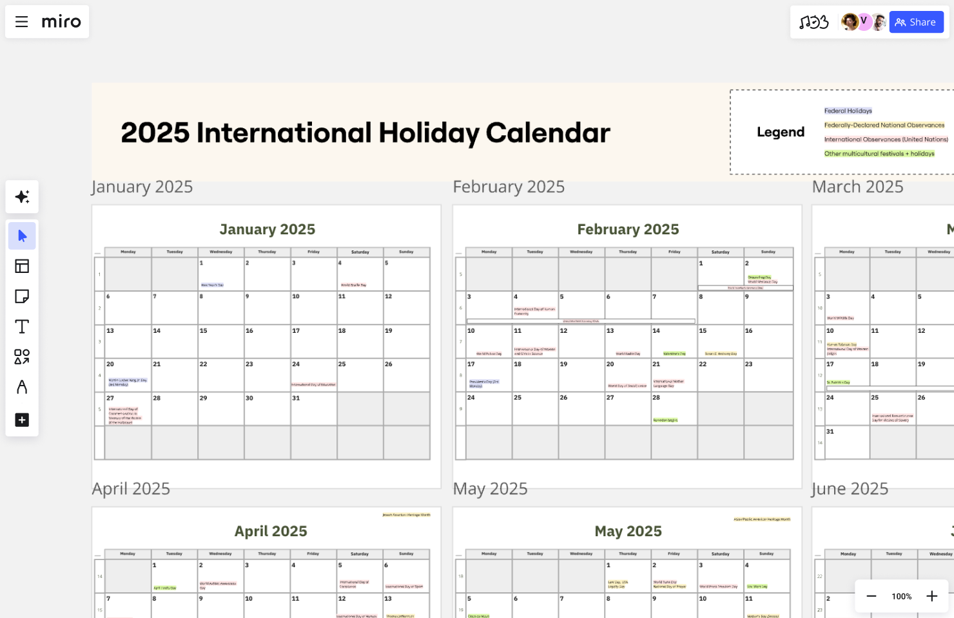Click the 2025 International Holiday Calendar heading
954x618 pixels.
(x=365, y=133)
